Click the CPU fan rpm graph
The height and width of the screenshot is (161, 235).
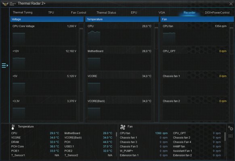pyautogui.click(x=195, y=37)
